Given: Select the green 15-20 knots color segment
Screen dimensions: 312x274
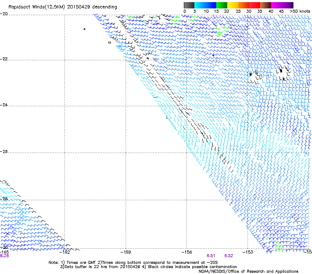Looking at the screenshot, I should (x=221, y=5).
